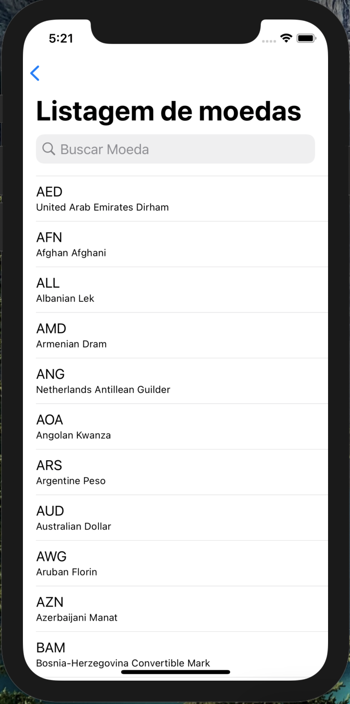Tap the battery icon in status bar
350x704 pixels.
(x=307, y=38)
